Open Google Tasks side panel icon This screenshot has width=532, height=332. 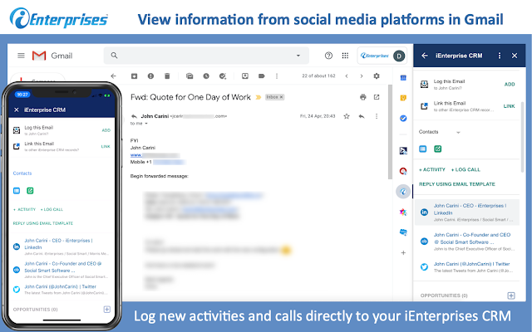click(x=403, y=118)
